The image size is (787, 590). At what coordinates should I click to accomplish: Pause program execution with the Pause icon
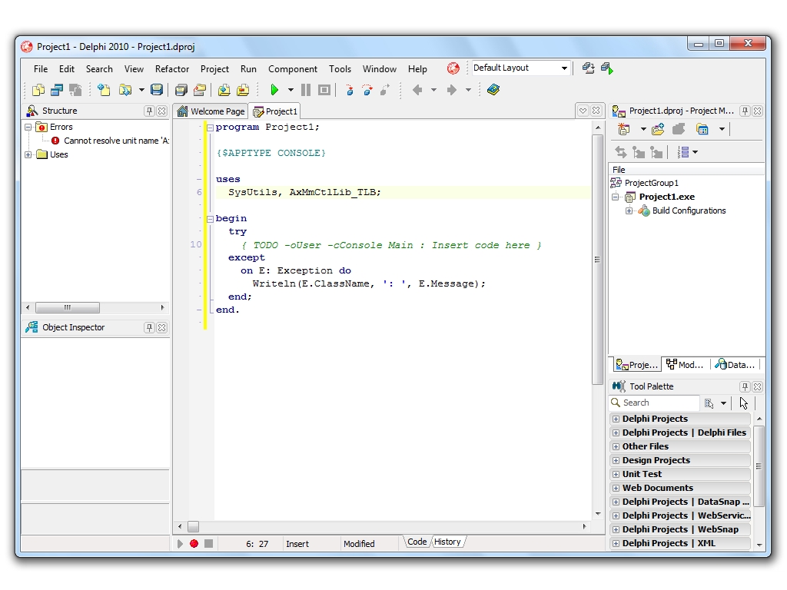[x=305, y=89]
